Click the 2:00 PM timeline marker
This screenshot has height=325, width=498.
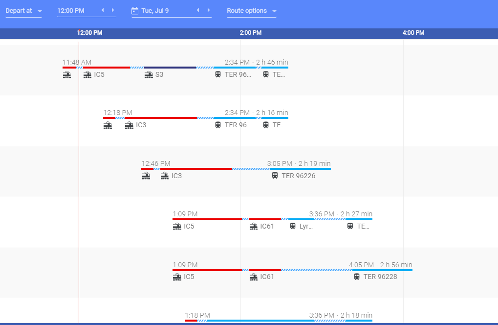[x=251, y=33]
